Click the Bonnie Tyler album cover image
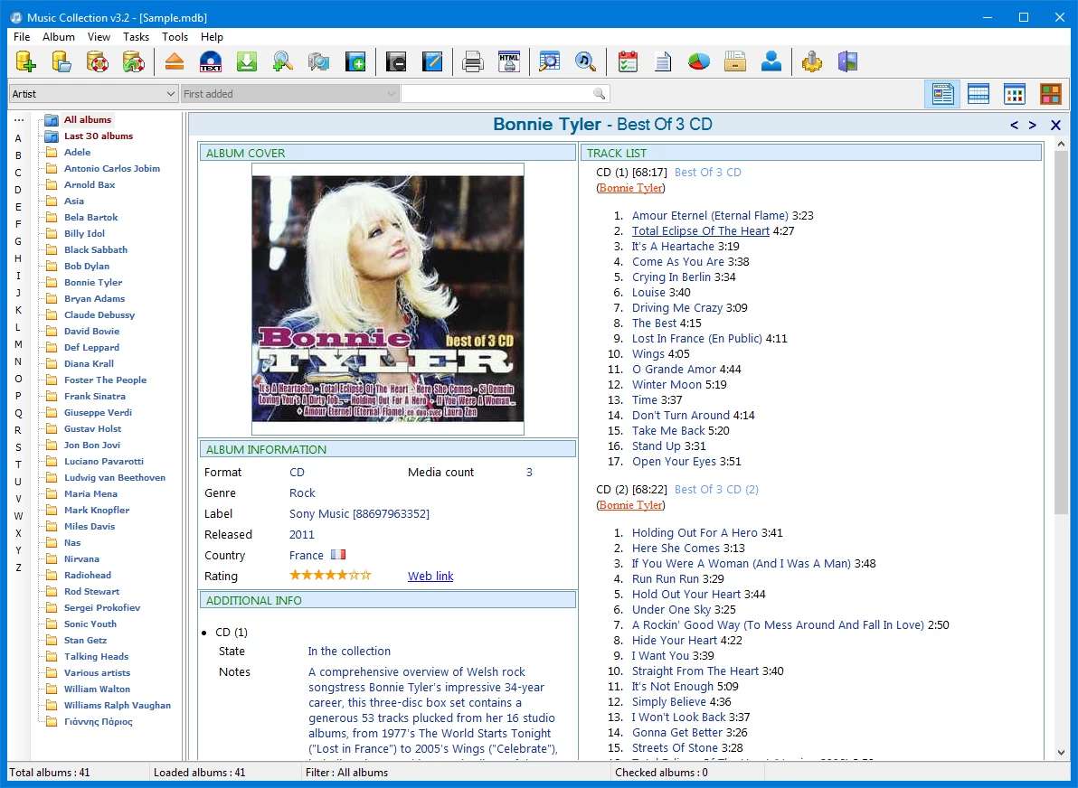This screenshot has height=788, width=1078. [388, 299]
